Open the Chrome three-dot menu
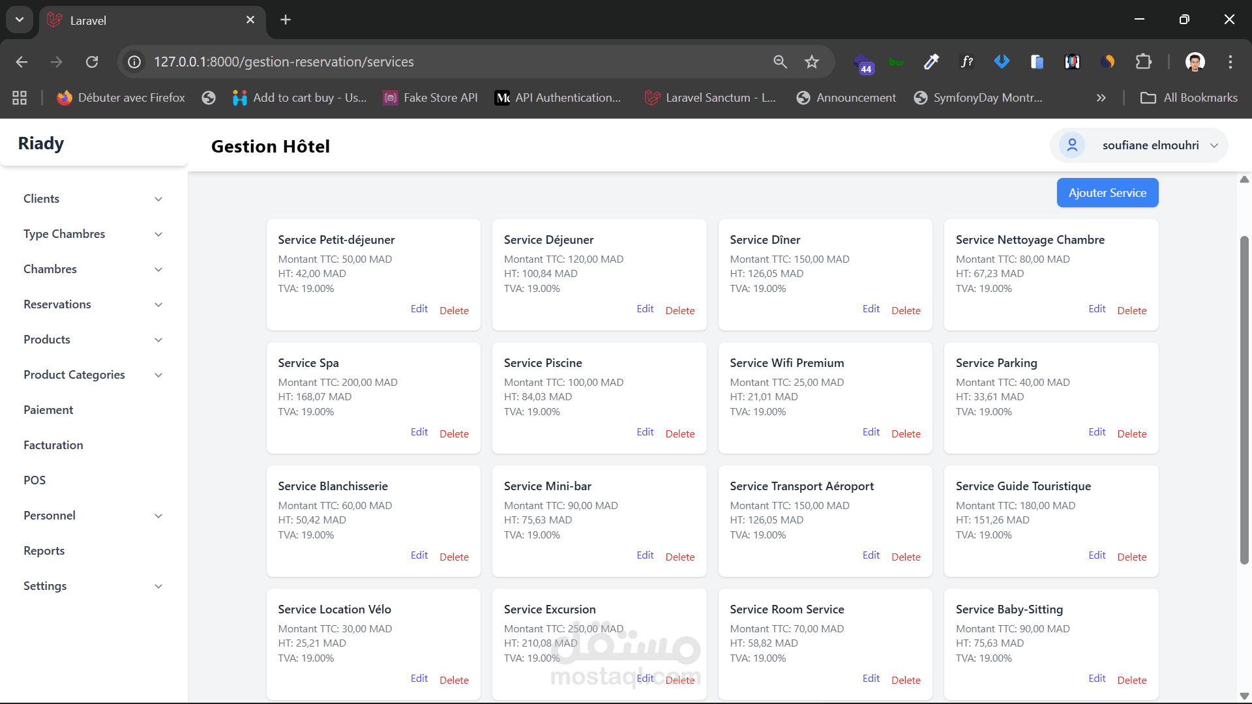1252x704 pixels. pos(1230,62)
